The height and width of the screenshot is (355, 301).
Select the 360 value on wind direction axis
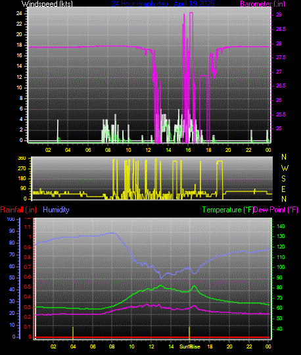click(x=22, y=158)
